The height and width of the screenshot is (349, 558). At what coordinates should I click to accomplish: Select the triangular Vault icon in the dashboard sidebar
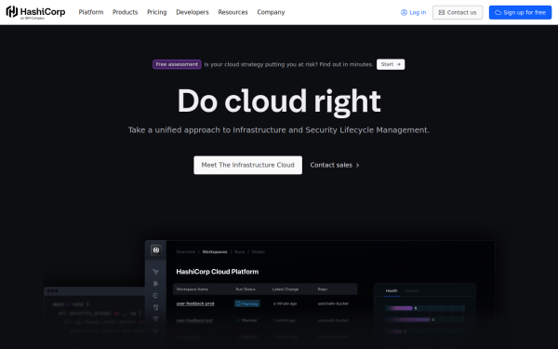(x=155, y=318)
